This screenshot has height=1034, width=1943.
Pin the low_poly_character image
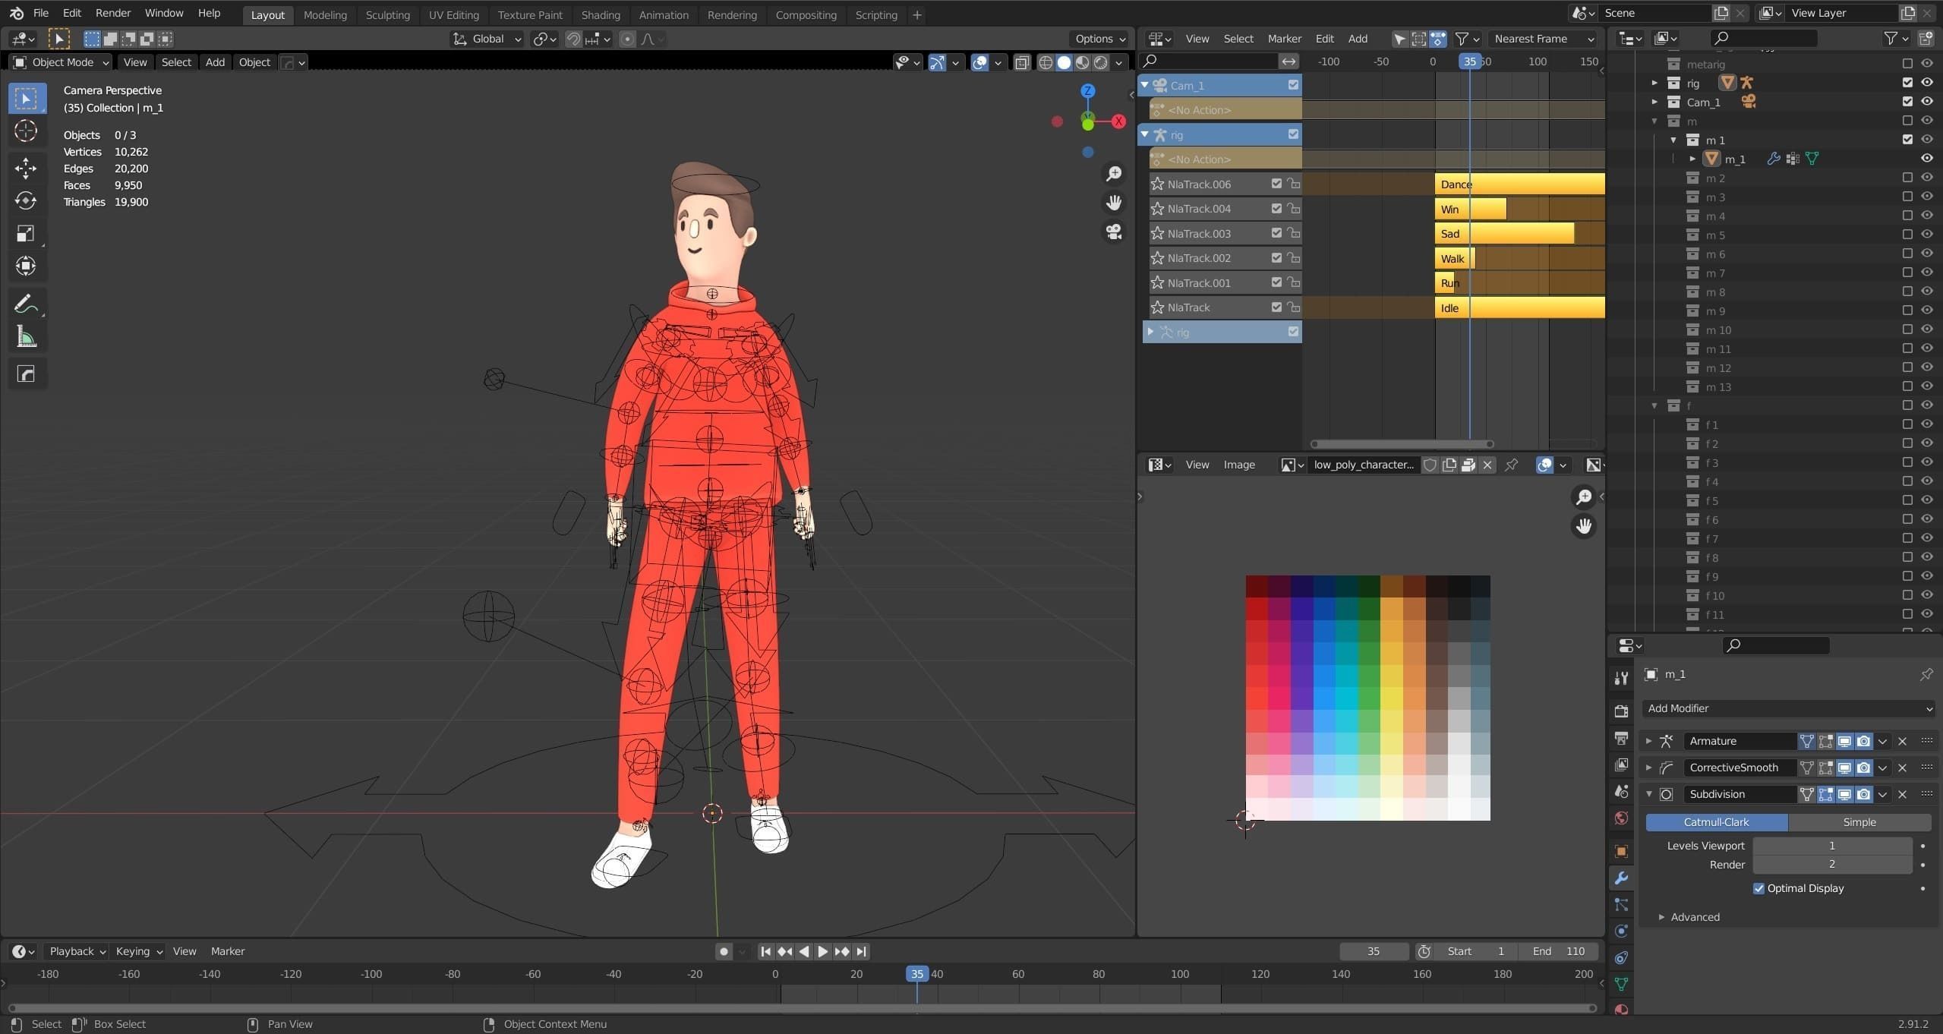[x=1511, y=465]
